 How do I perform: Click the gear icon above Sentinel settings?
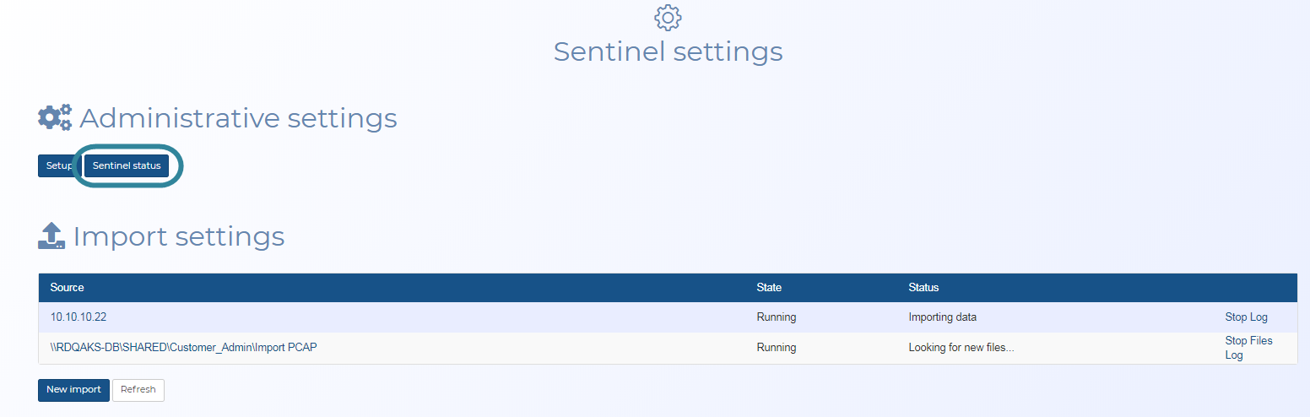point(668,18)
